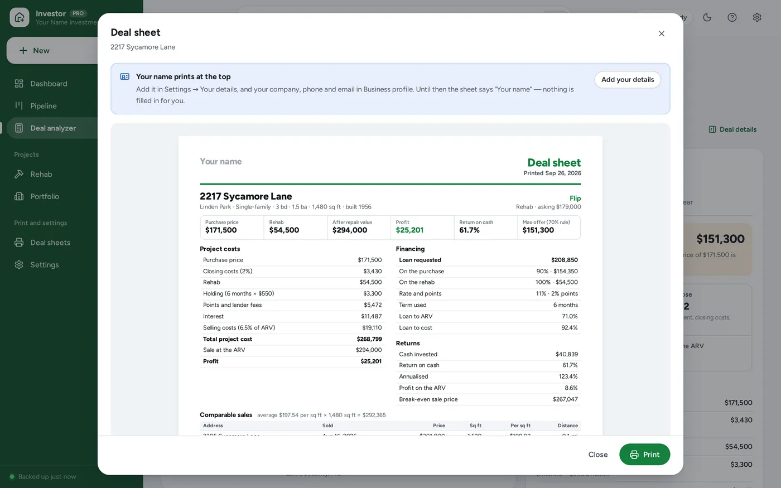Open the Deal details link behind the dialog
The height and width of the screenshot is (488, 781).
click(x=732, y=129)
